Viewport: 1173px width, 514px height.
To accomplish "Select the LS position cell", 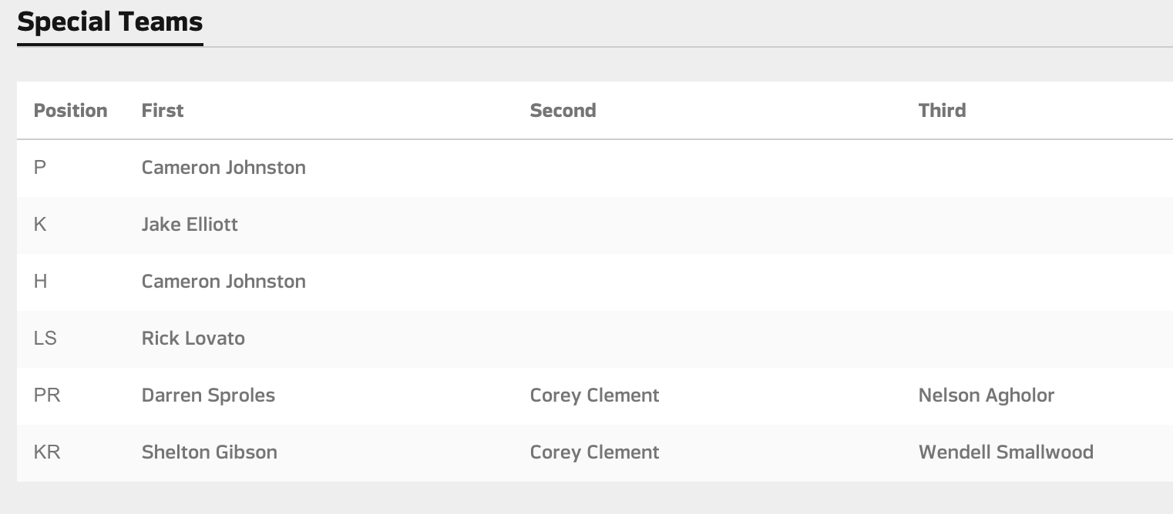I will 45,339.
